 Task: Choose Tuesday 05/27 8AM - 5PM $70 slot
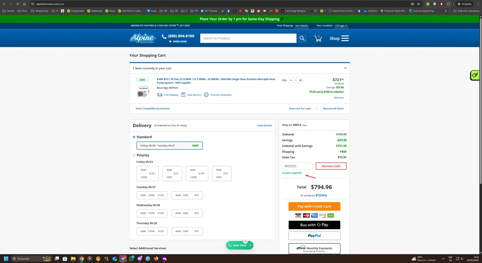[187, 195]
